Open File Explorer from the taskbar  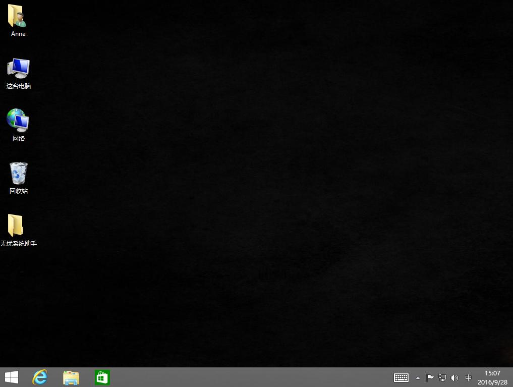(x=71, y=377)
